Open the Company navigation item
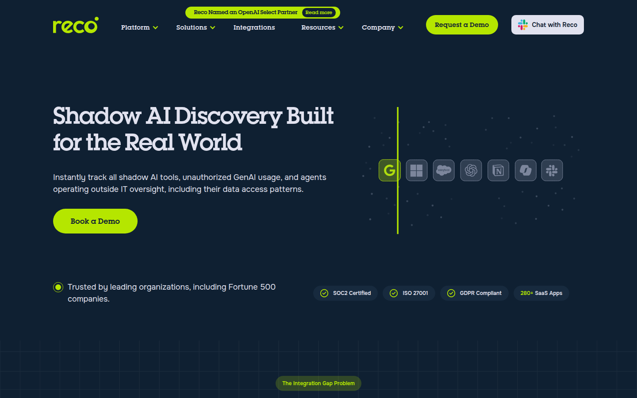Screen dimensions: 637x398 [x=378, y=27]
